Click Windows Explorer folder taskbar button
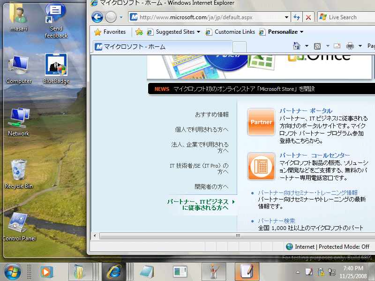This screenshot has height=281, width=375. pos(80,272)
